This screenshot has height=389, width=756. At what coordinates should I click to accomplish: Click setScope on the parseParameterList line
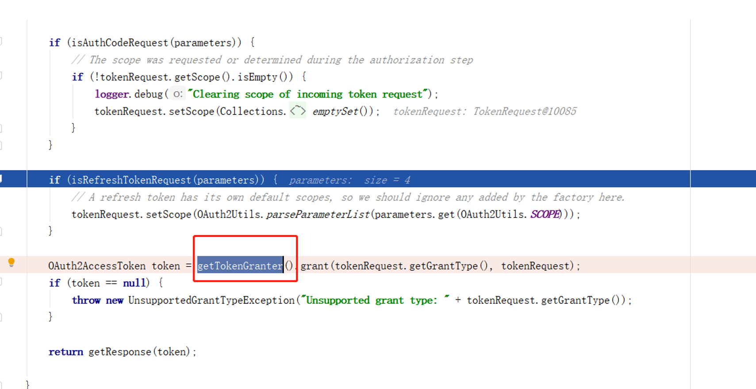169,214
